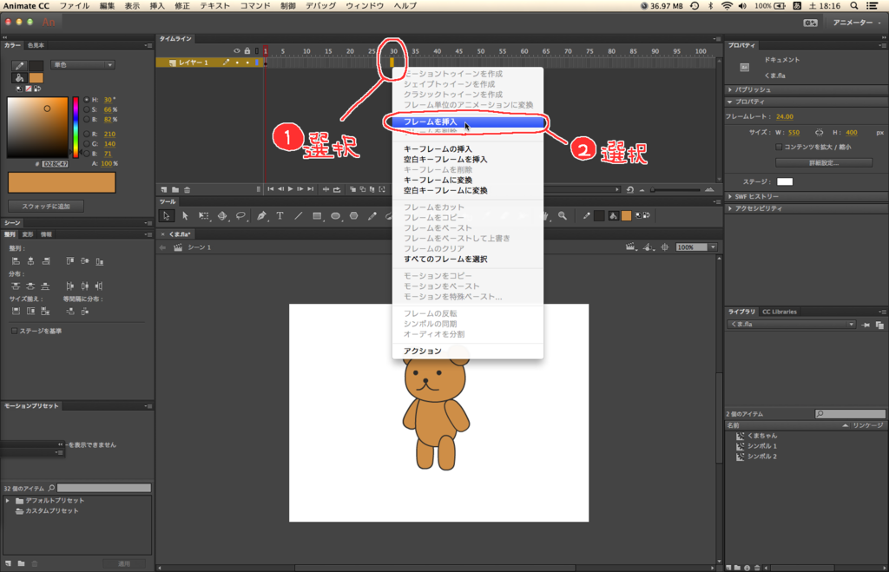This screenshot has width=889, height=572.
Task: Choose 空白キーフレームを挿入 from the context menu
Action: tap(467, 160)
